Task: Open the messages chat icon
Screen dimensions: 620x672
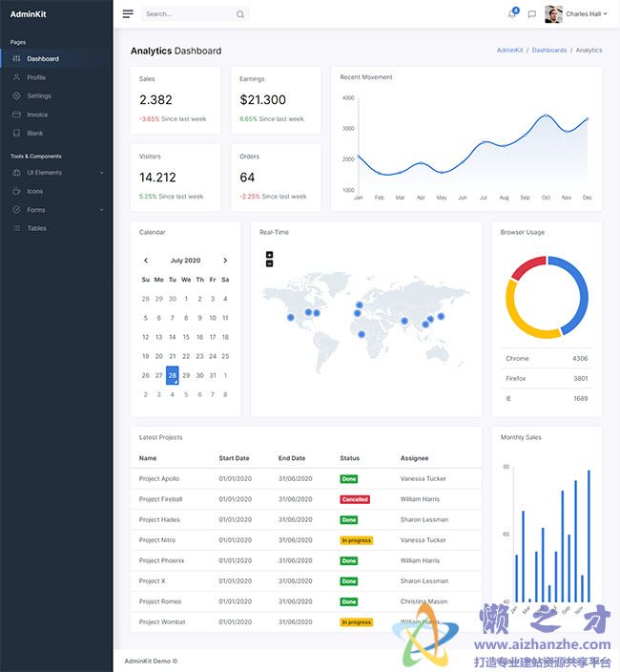Action: click(x=532, y=14)
